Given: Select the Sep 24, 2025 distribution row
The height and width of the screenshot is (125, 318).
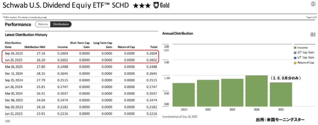Looking at the screenshot, I should [x=81, y=53].
